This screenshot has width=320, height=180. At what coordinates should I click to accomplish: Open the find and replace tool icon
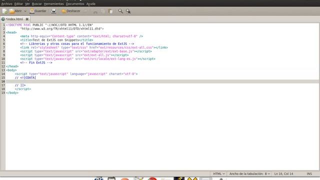[128, 11]
